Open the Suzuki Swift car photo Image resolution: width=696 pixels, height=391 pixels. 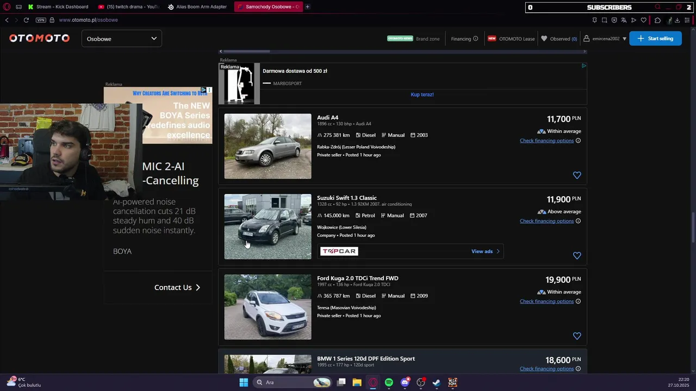tap(268, 226)
